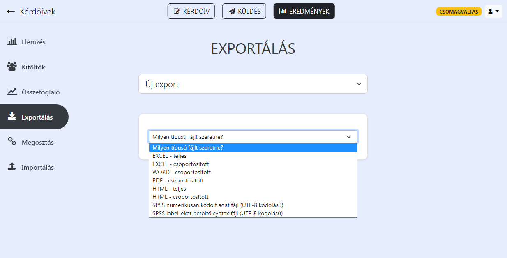Choose SPSS label-eket betöltő syntax fájl option
Viewport: 507px width, 258px height.
point(253,213)
